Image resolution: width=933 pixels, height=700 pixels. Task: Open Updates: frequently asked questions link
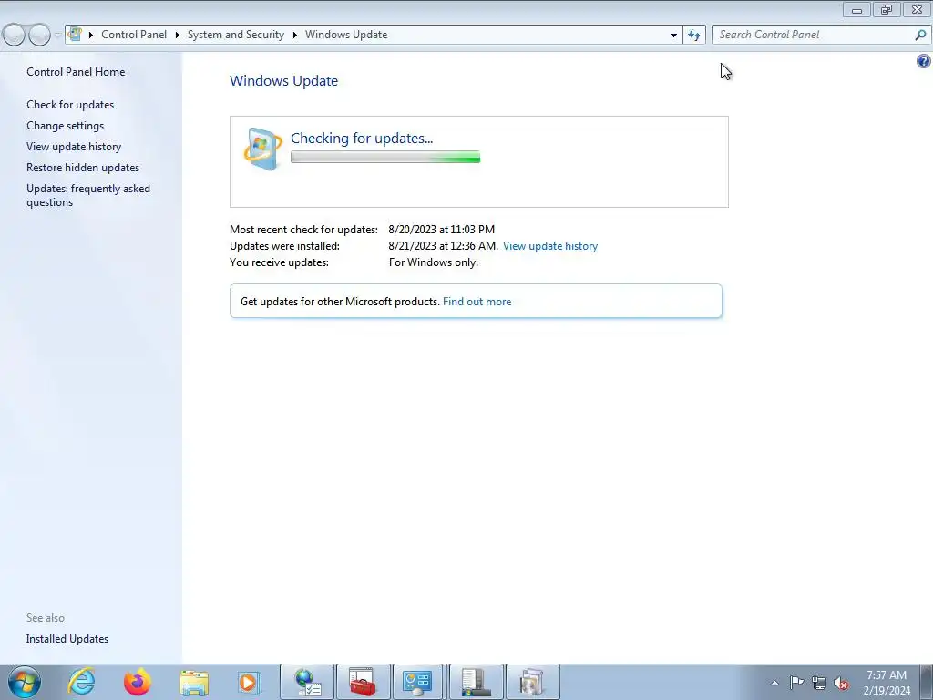[x=88, y=195]
